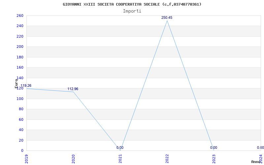Click the 60 y-axis tick label
Image resolution: width=264 pixels, height=165 pixels.
[21, 119]
